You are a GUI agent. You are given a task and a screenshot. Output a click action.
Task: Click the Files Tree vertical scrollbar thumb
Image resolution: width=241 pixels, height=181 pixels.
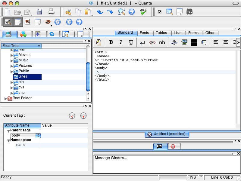(x=88, y=77)
